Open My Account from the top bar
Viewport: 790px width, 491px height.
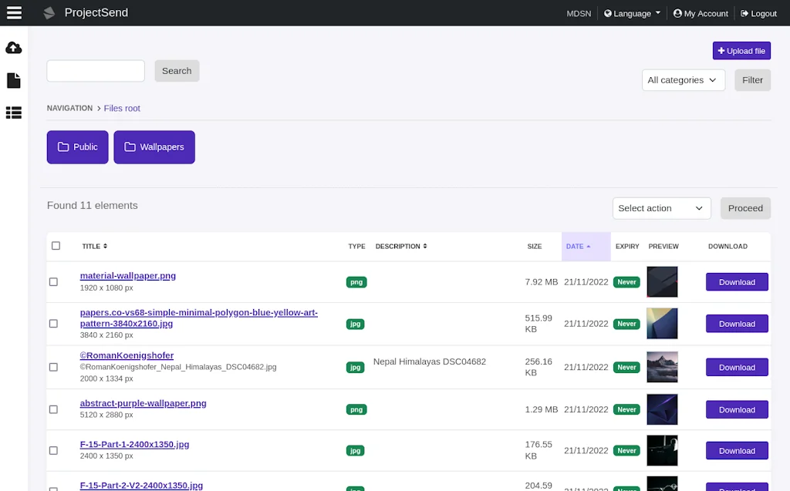[701, 13]
